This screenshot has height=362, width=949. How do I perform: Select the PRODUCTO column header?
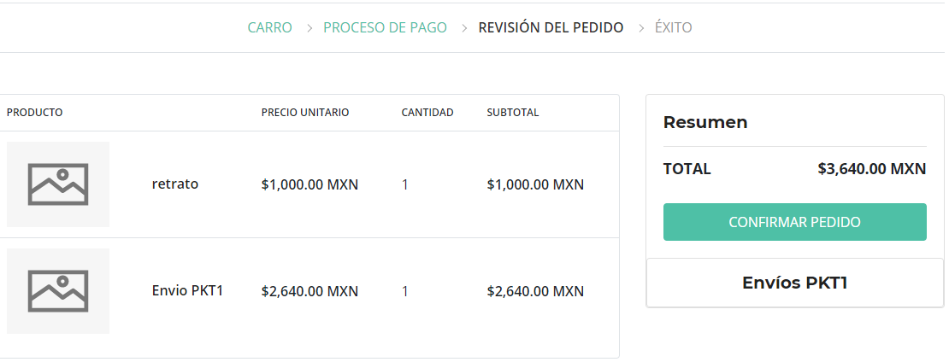(x=34, y=113)
